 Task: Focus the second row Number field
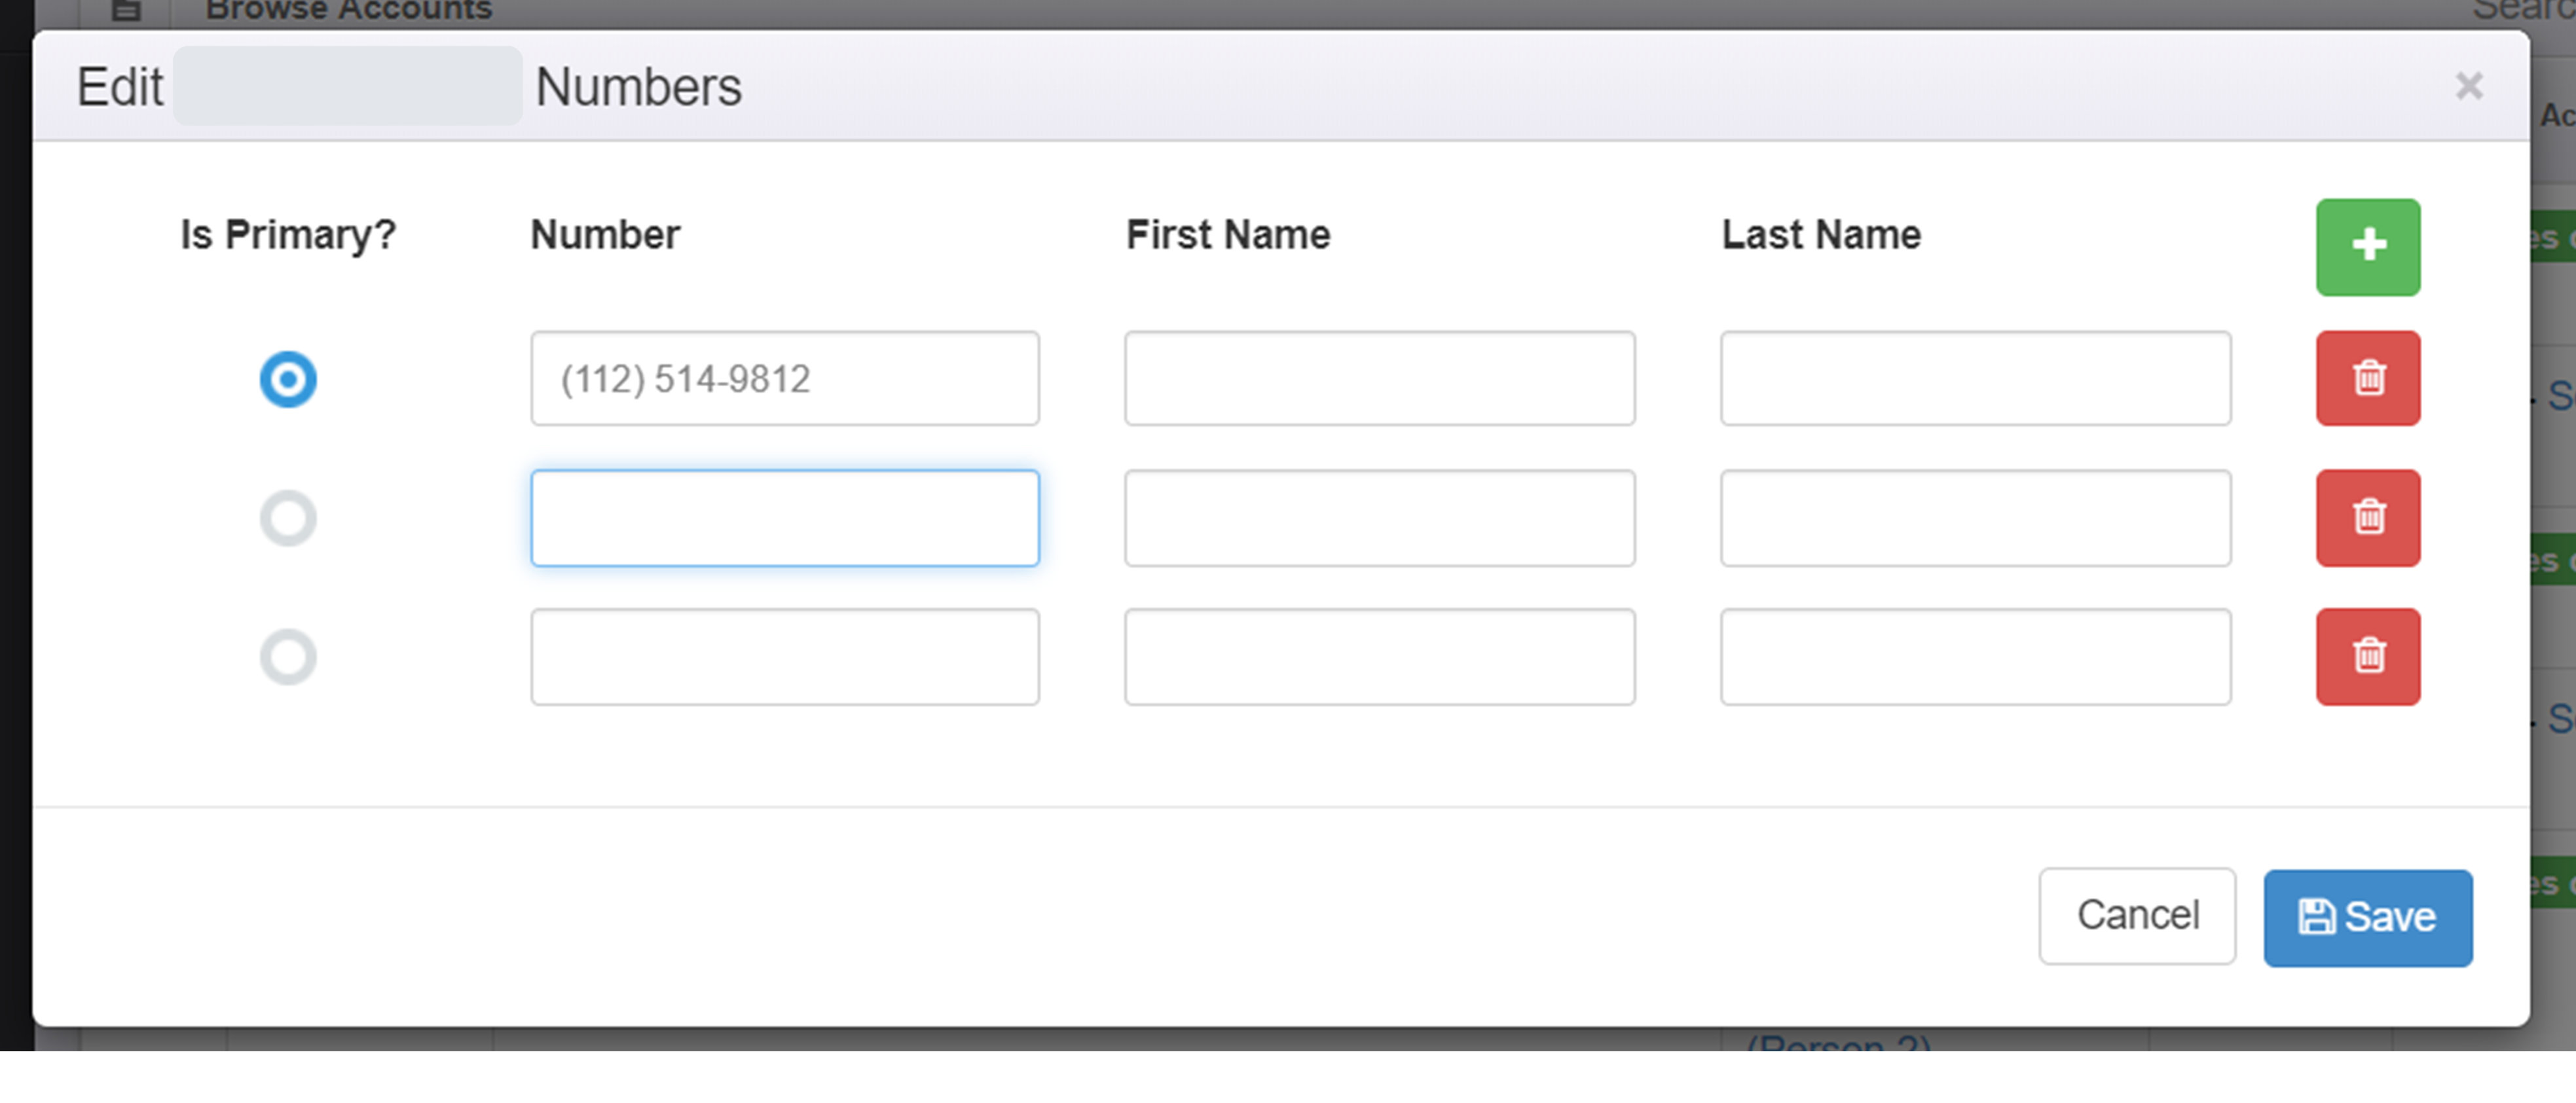point(784,517)
